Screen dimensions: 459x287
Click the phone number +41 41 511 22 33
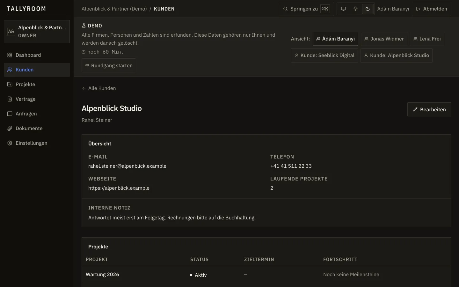291,166
